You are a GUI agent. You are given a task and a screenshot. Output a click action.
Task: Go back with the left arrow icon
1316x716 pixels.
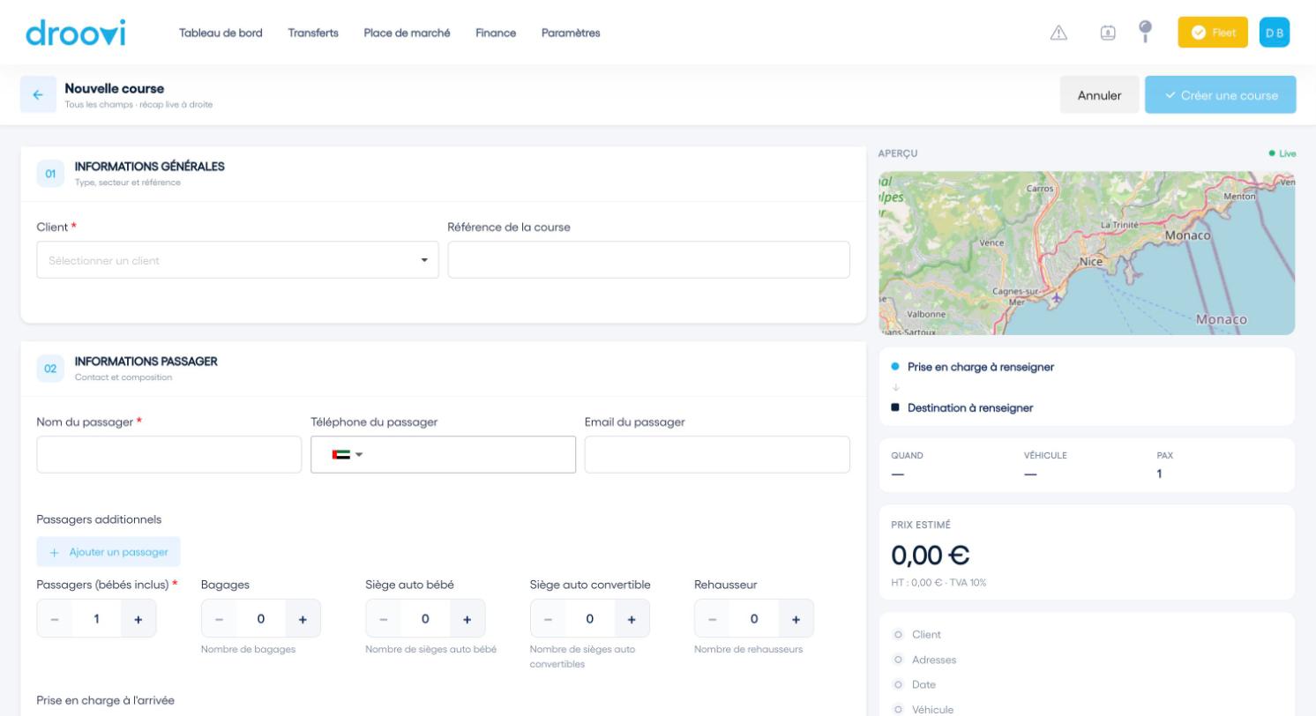38,95
